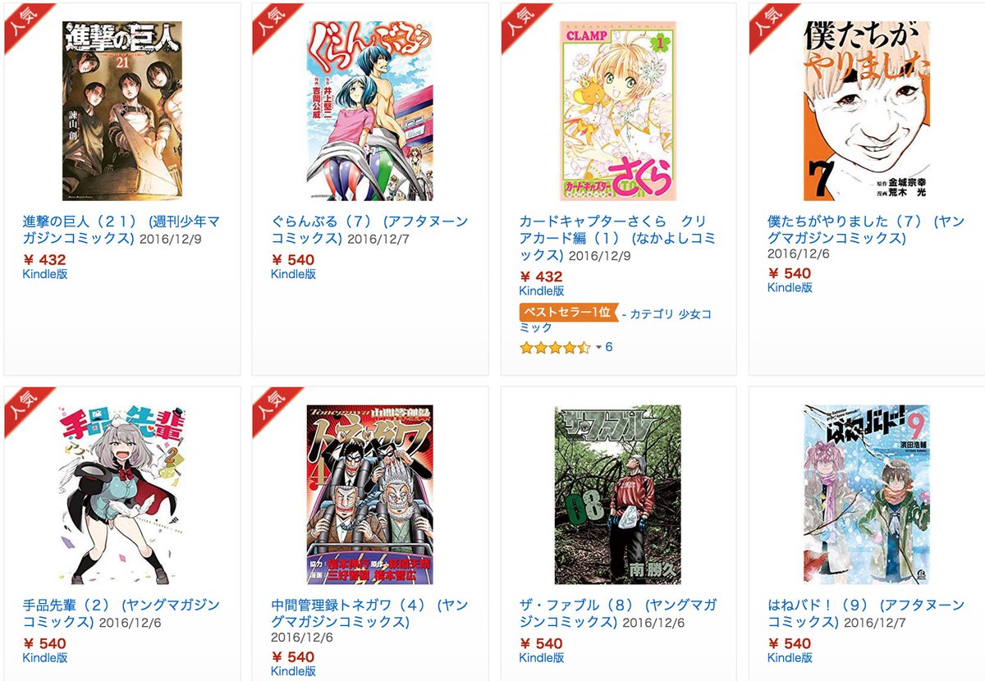The height and width of the screenshot is (681, 985).
Task: Open the 中間管理録トネガワ（４）title link
Action: pos(369,614)
